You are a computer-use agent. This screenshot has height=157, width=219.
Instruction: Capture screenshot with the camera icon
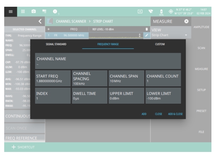34,11
